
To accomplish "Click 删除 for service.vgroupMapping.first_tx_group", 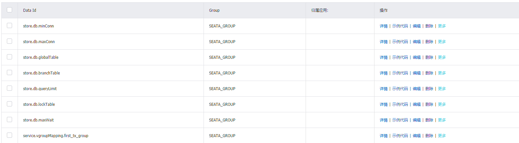I will tap(429, 136).
